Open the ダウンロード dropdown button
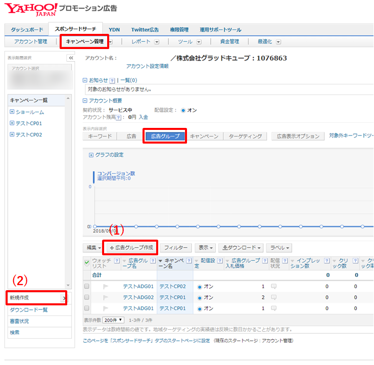The image size is (374, 365). click(x=241, y=248)
